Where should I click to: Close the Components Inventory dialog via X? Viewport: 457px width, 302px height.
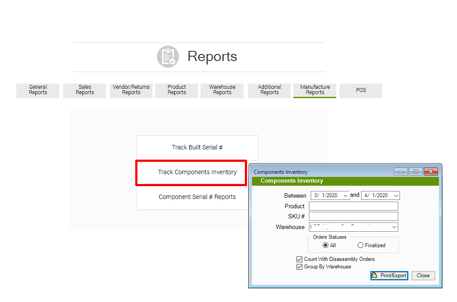pos(430,172)
